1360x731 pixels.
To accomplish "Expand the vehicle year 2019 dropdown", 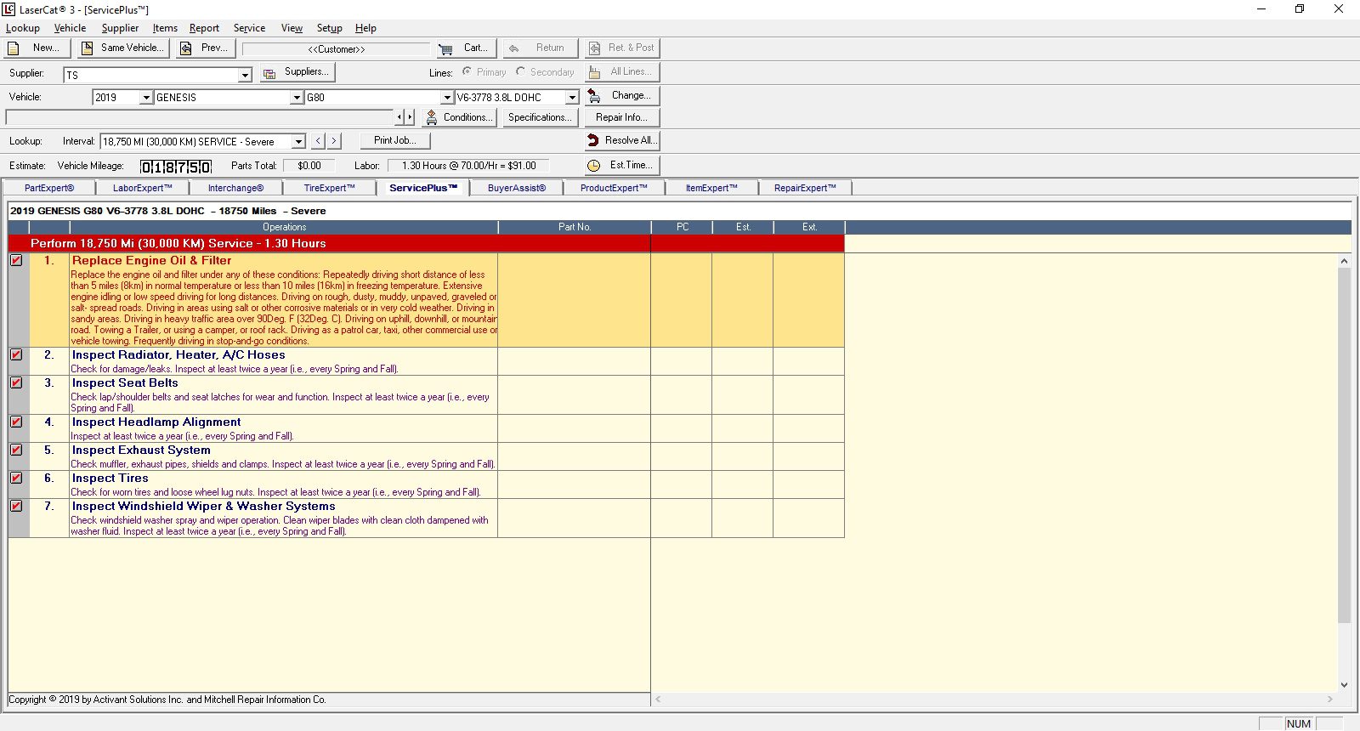I will point(146,98).
